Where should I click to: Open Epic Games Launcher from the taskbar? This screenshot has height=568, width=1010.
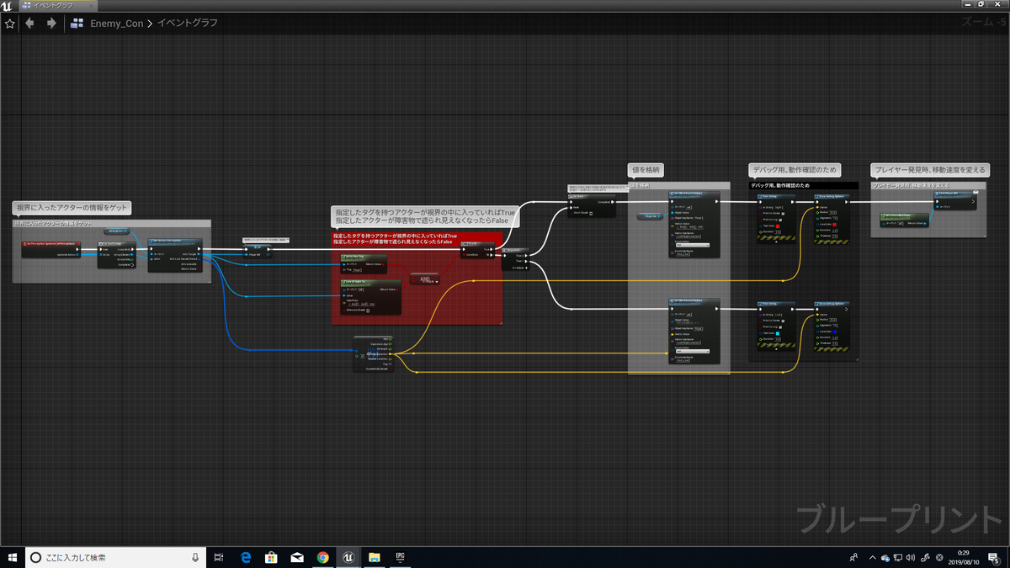click(x=401, y=557)
